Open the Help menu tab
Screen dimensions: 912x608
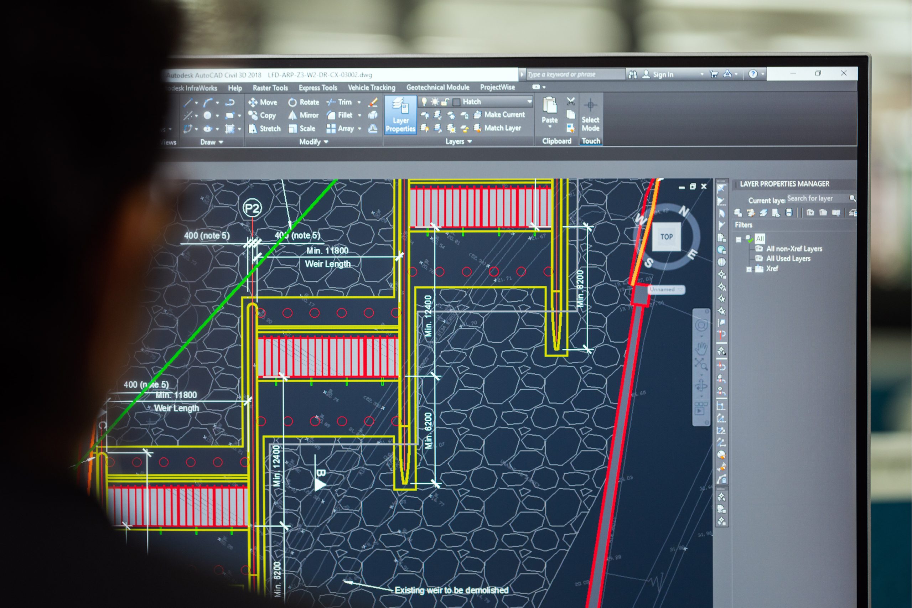(x=235, y=88)
